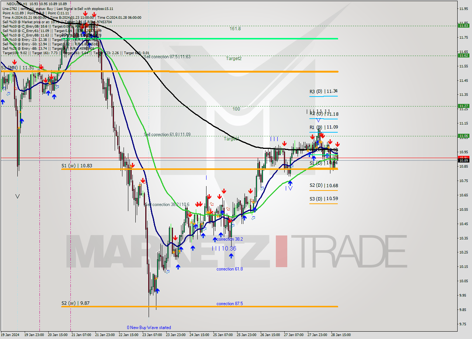Click the 9.75 price scale value

[464, 324]
